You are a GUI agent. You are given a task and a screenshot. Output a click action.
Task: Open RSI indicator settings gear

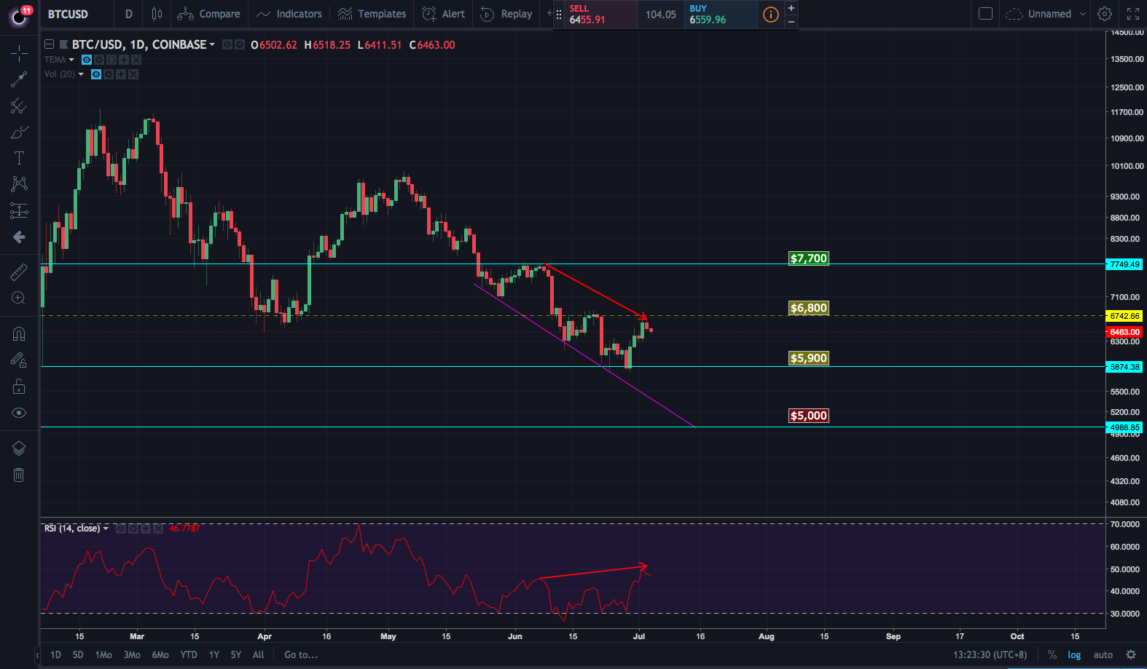[x=133, y=529]
